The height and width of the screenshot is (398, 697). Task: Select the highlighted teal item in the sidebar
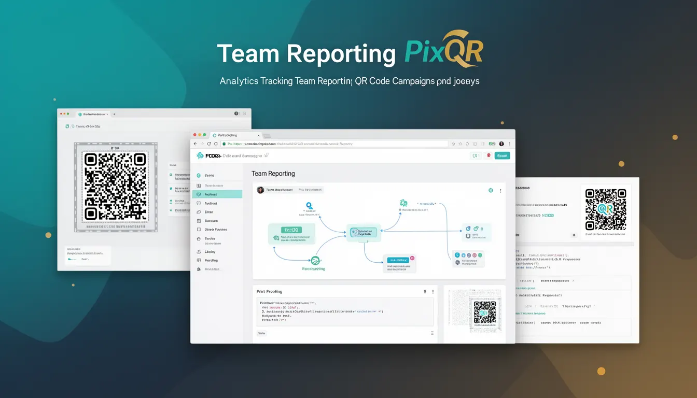(x=217, y=194)
